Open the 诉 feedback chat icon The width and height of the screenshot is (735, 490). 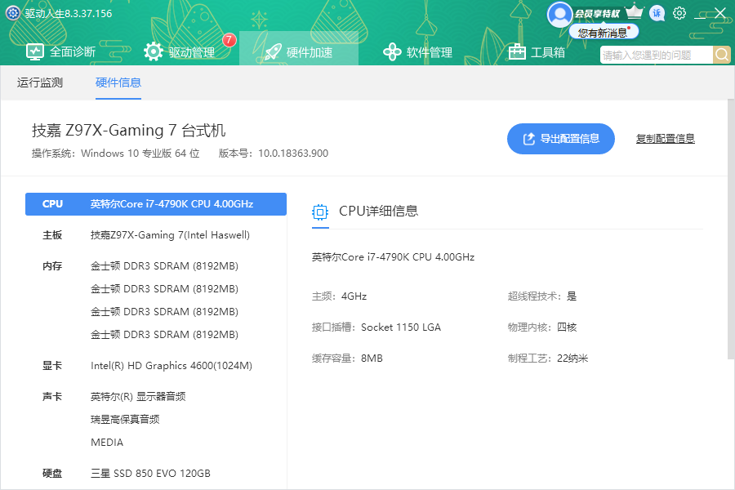(x=657, y=13)
